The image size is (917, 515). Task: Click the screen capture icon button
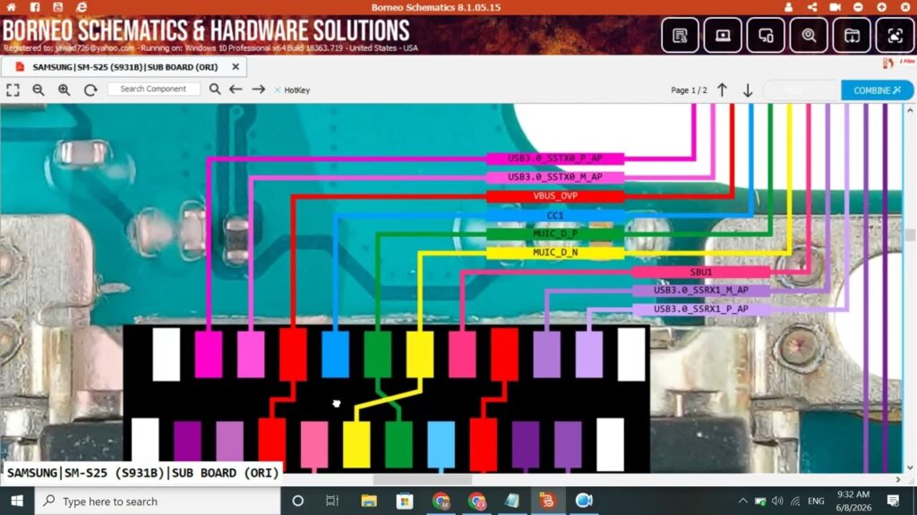click(895, 36)
